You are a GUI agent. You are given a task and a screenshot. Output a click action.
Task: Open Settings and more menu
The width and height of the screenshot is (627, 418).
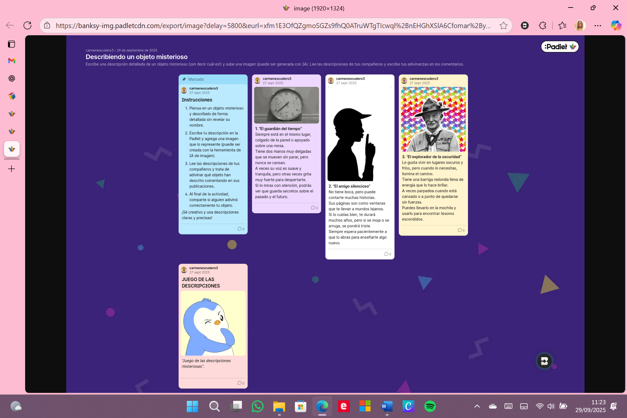tap(598, 25)
